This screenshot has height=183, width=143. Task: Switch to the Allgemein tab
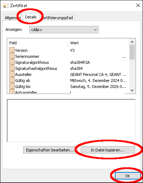click(13, 18)
